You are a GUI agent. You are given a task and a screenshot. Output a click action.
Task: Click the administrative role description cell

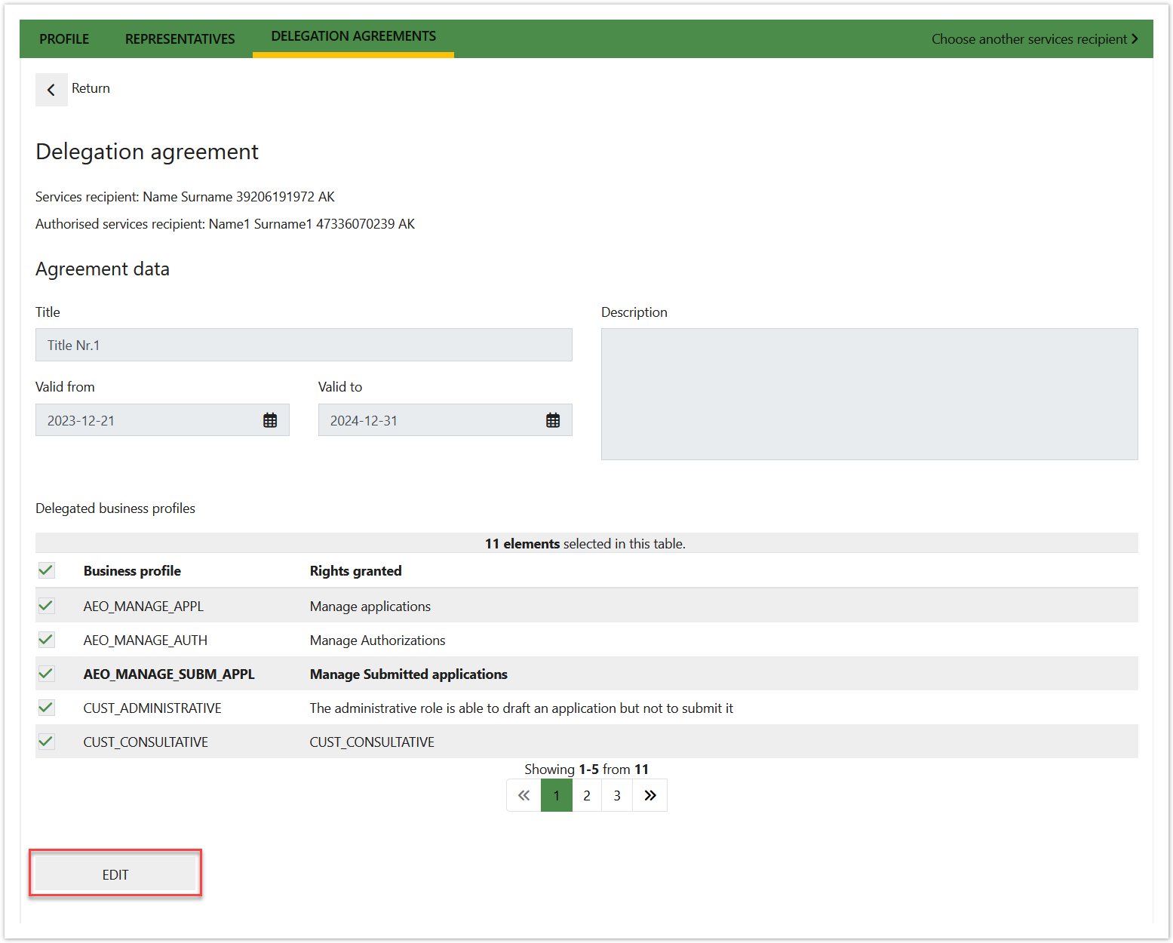tap(521, 708)
